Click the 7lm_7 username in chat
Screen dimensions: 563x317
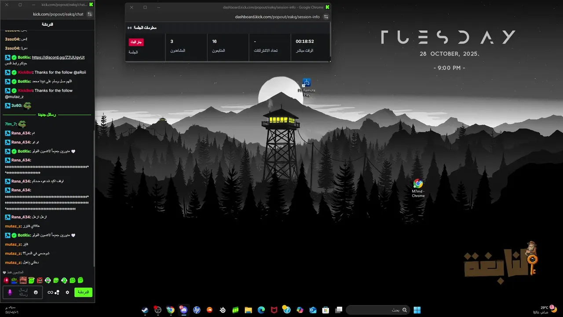click(11, 124)
